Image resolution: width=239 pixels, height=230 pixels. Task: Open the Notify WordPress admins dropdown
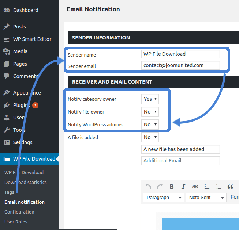point(150,124)
